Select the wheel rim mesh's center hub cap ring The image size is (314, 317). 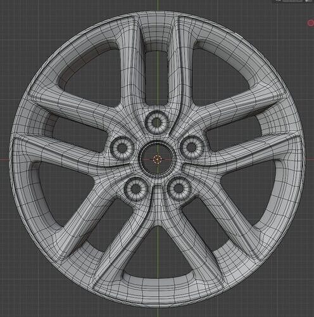click(x=157, y=159)
